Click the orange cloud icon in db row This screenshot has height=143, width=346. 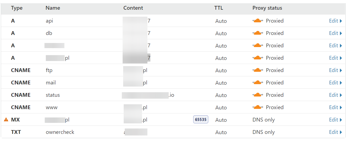point(258,33)
